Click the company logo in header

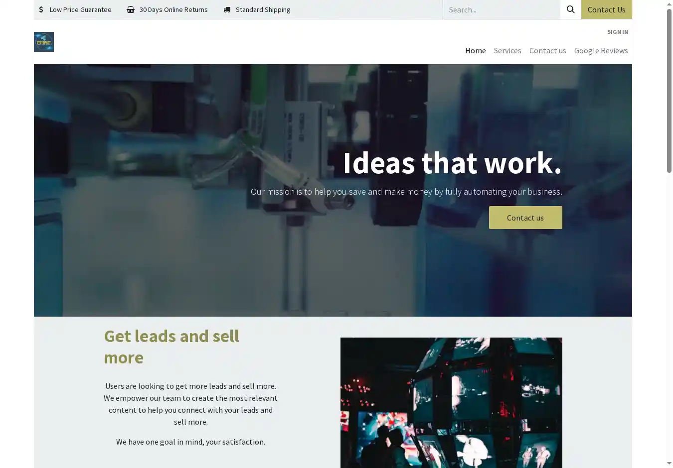[44, 42]
